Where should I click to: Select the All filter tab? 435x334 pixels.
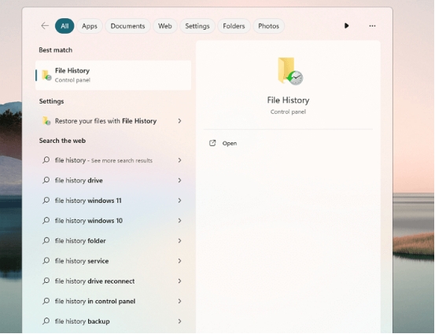65,26
